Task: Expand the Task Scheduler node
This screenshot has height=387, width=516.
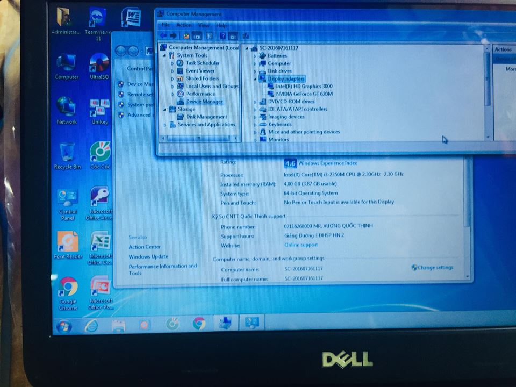Action: (173, 63)
